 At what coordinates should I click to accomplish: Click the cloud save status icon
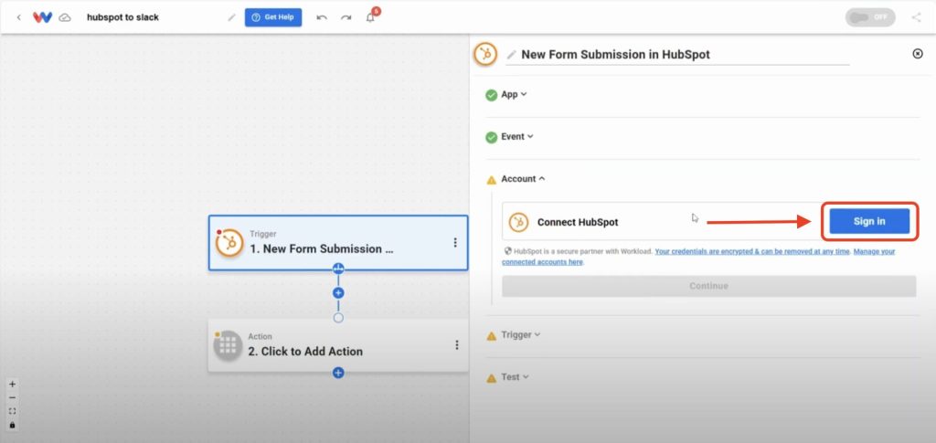65,18
